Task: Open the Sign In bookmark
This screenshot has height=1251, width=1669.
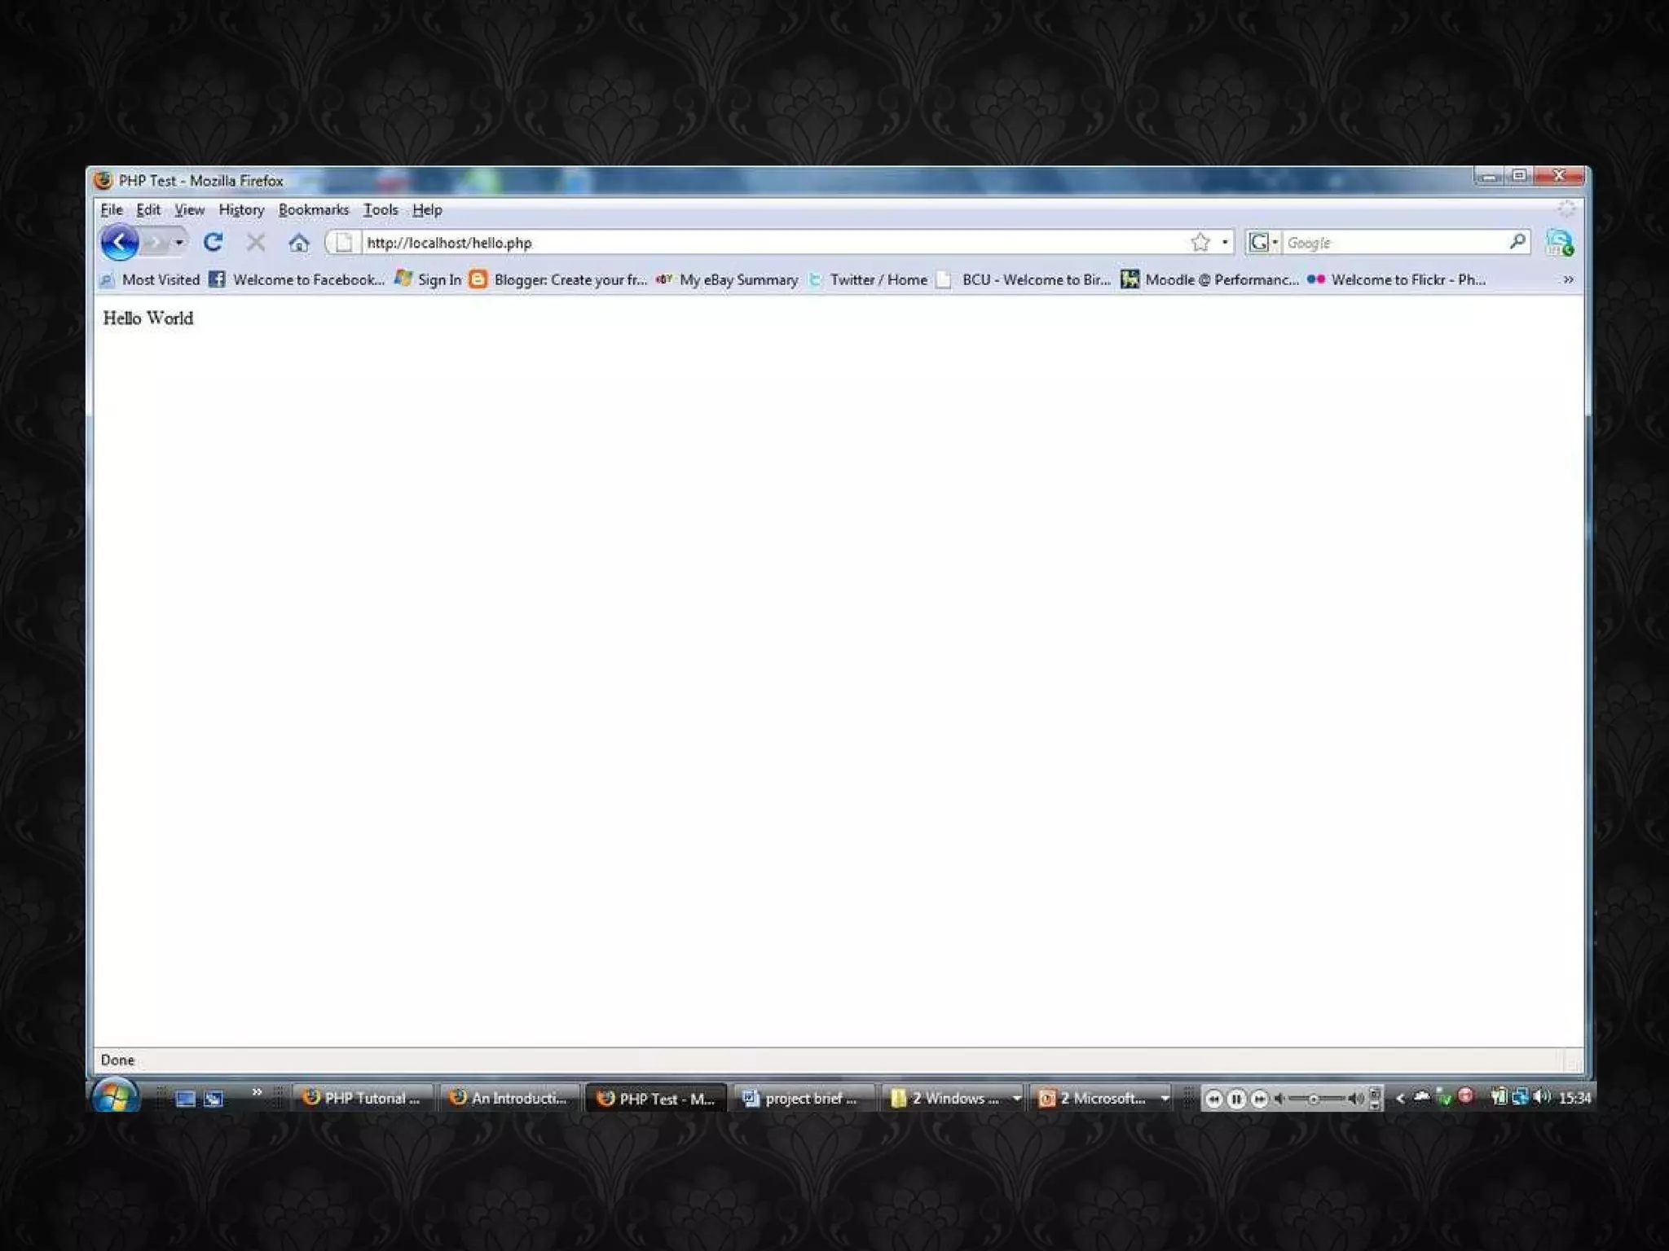Action: click(x=429, y=280)
